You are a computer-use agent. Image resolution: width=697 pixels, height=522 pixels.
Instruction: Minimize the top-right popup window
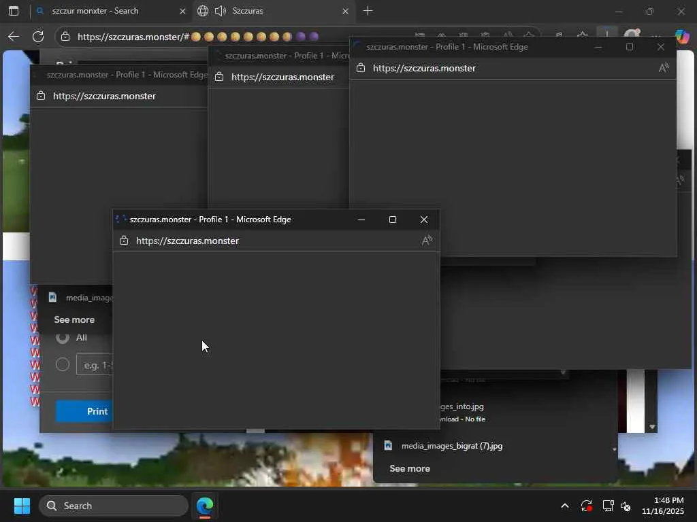(x=598, y=47)
